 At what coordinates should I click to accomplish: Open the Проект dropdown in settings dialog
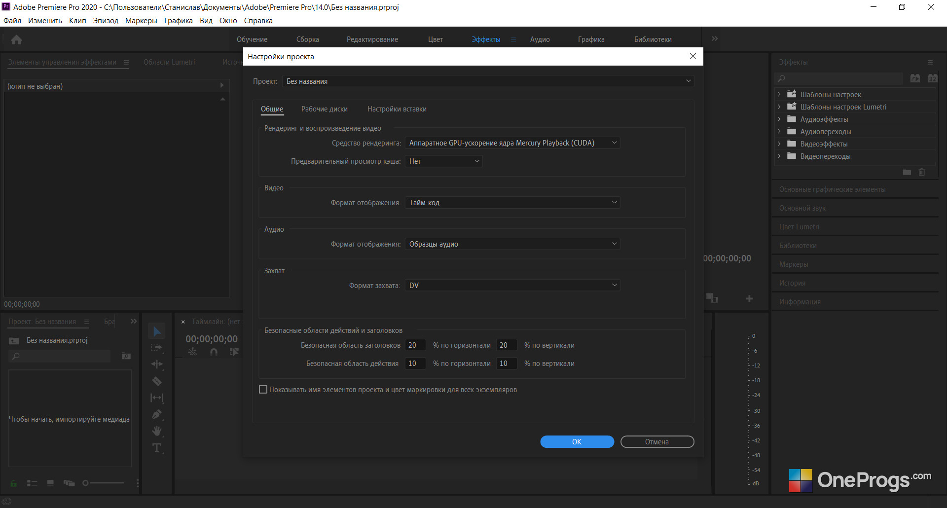[488, 81]
